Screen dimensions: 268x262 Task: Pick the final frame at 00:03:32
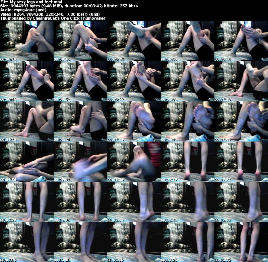tap(241, 241)
